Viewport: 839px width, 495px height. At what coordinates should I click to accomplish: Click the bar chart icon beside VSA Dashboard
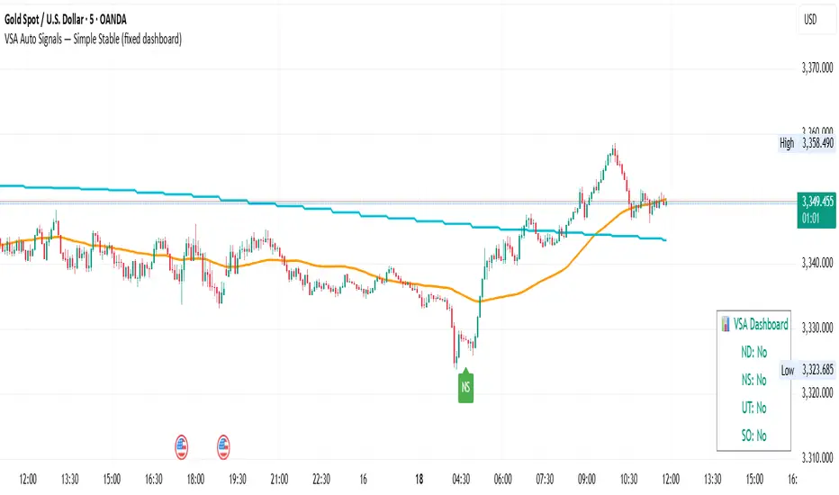pyautogui.click(x=726, y=324)
